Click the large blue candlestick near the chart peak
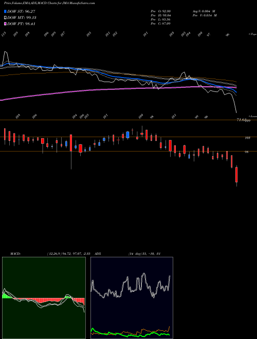 127,135
